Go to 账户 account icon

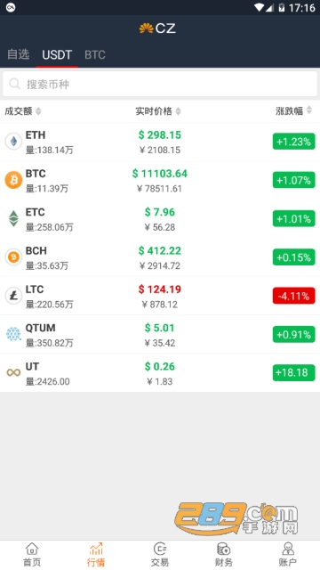288,549
